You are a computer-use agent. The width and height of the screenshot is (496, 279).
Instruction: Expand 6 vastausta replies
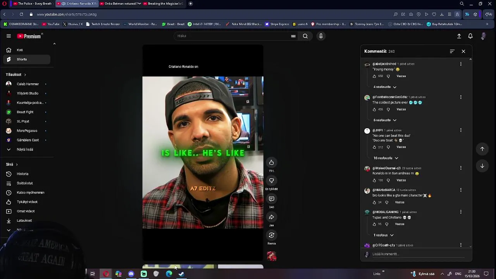(x=385, y=121)
